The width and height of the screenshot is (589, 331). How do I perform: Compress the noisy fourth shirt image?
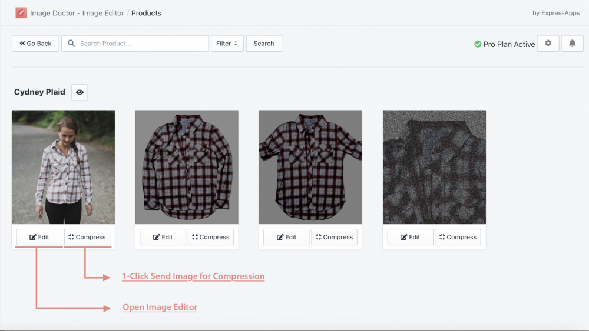[458, 237]
